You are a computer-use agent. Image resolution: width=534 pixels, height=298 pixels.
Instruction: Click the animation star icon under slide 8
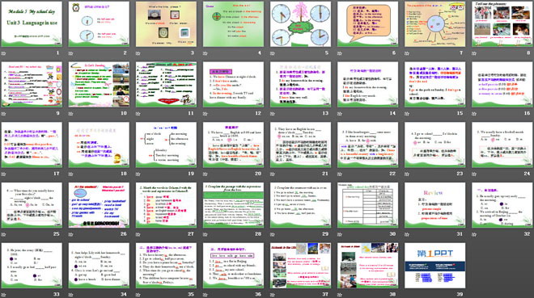[x=474, y=53]
